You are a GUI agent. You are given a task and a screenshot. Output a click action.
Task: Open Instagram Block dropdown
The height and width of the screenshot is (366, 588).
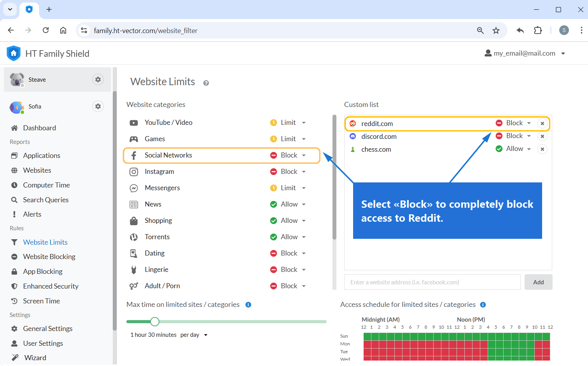[x=288, y=172]
